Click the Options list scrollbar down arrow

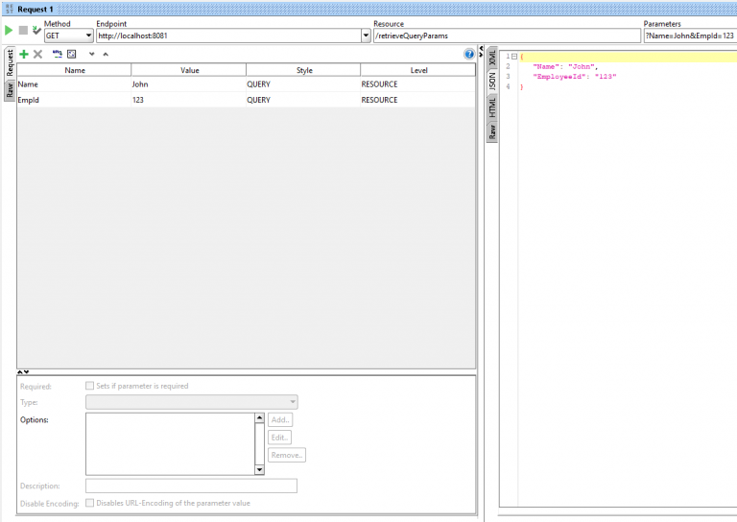tap(259, 469)
